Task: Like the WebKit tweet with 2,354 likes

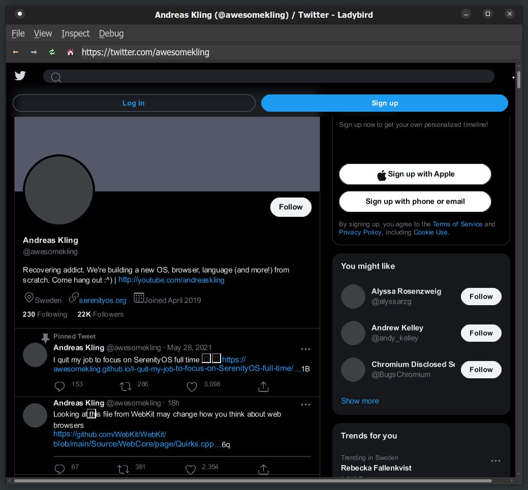Action: (191, 469)
